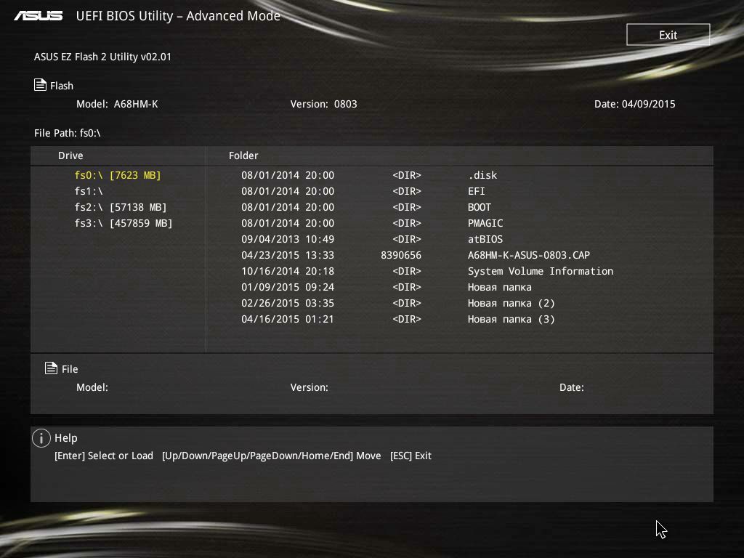
Task: Click Version: 0803 under Flash
Action: [323, 104]
